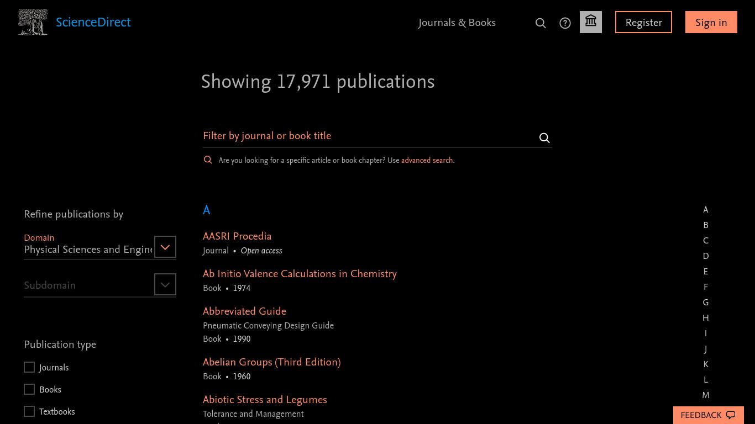Open the header search icon
The height and width of the screenshot is (424, 755).
point(541,23)
